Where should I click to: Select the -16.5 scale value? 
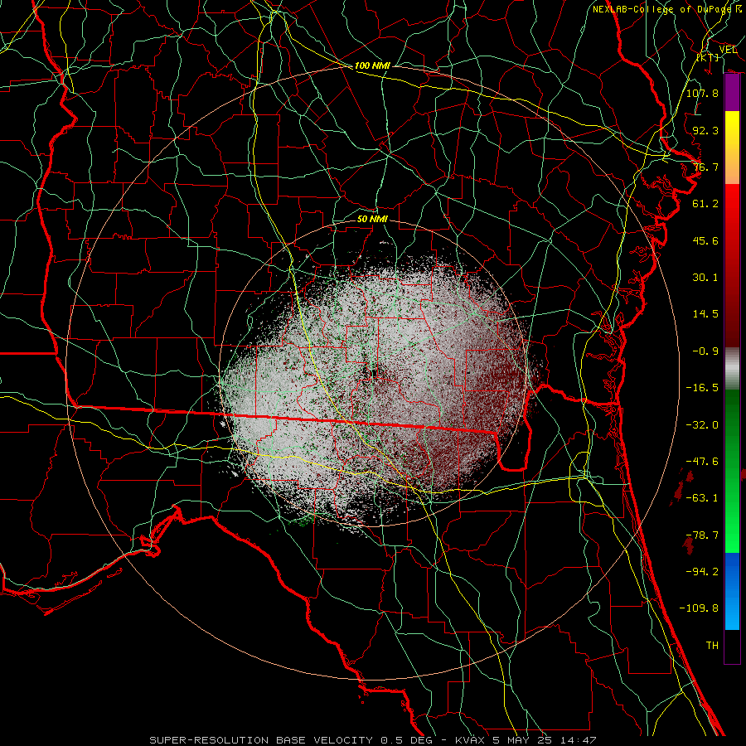pos(702,388)
